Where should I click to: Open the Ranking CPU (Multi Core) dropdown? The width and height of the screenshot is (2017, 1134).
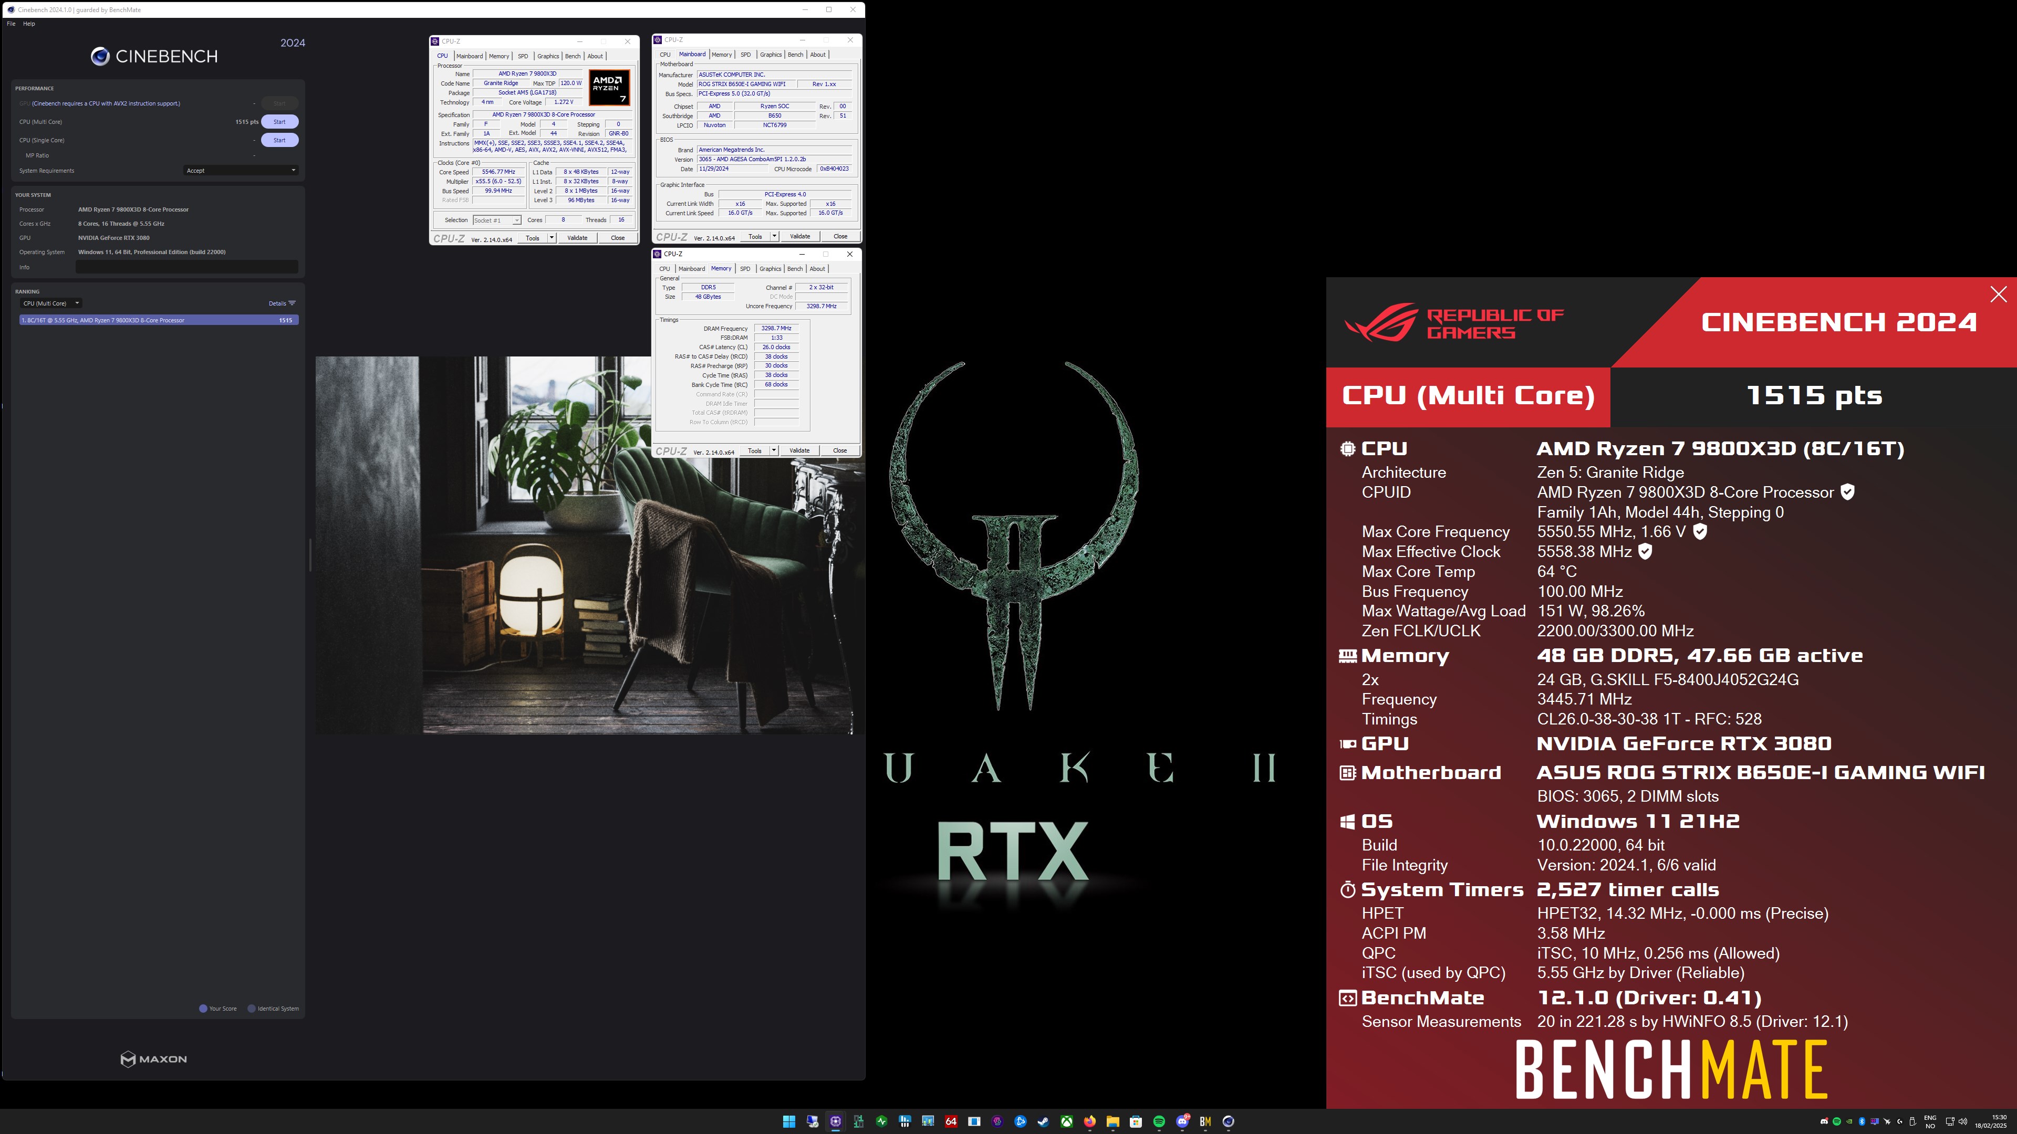point(51,303)
